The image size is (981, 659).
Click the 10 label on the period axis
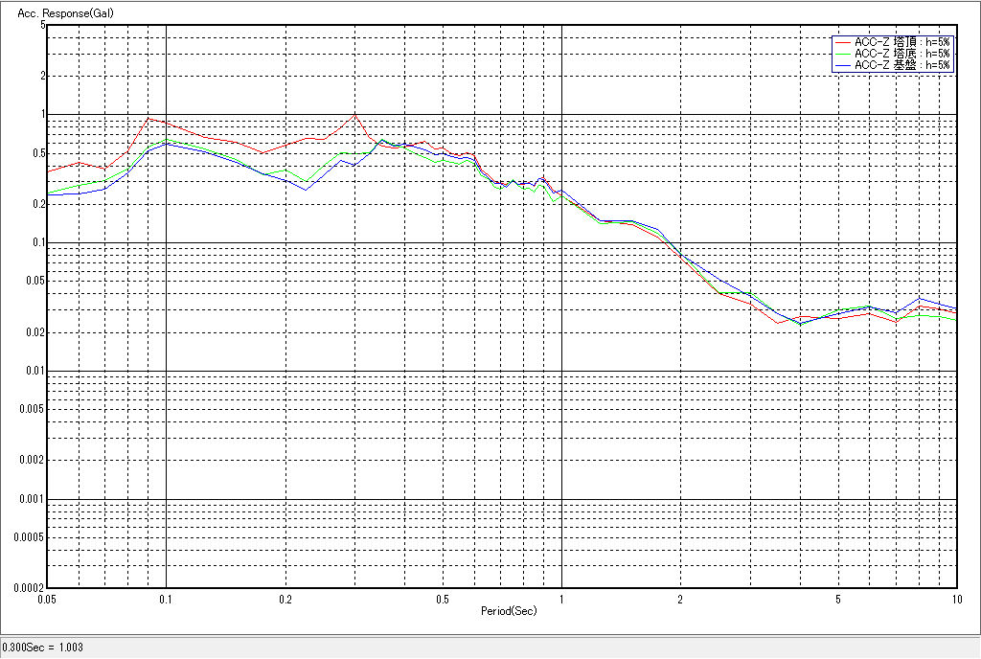(956, 599)
